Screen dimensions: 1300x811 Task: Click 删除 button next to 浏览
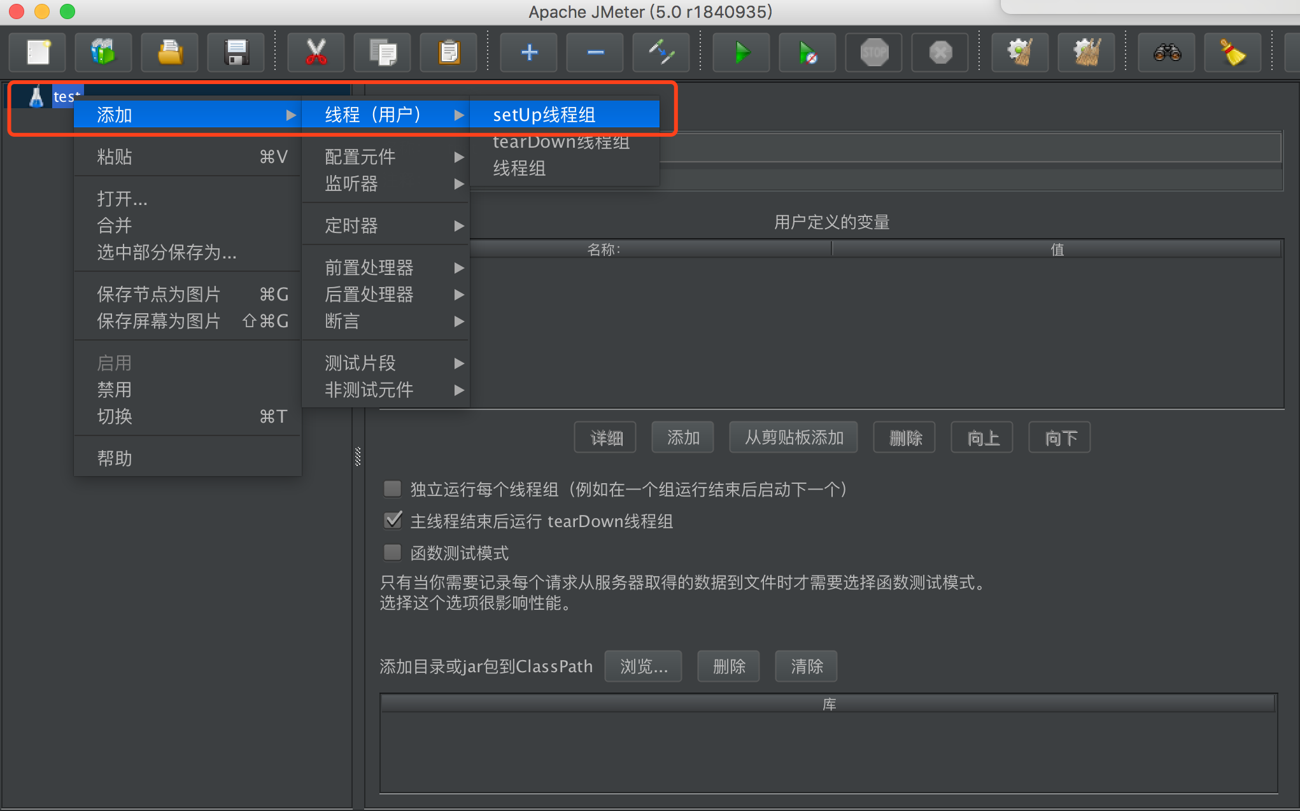729,666
